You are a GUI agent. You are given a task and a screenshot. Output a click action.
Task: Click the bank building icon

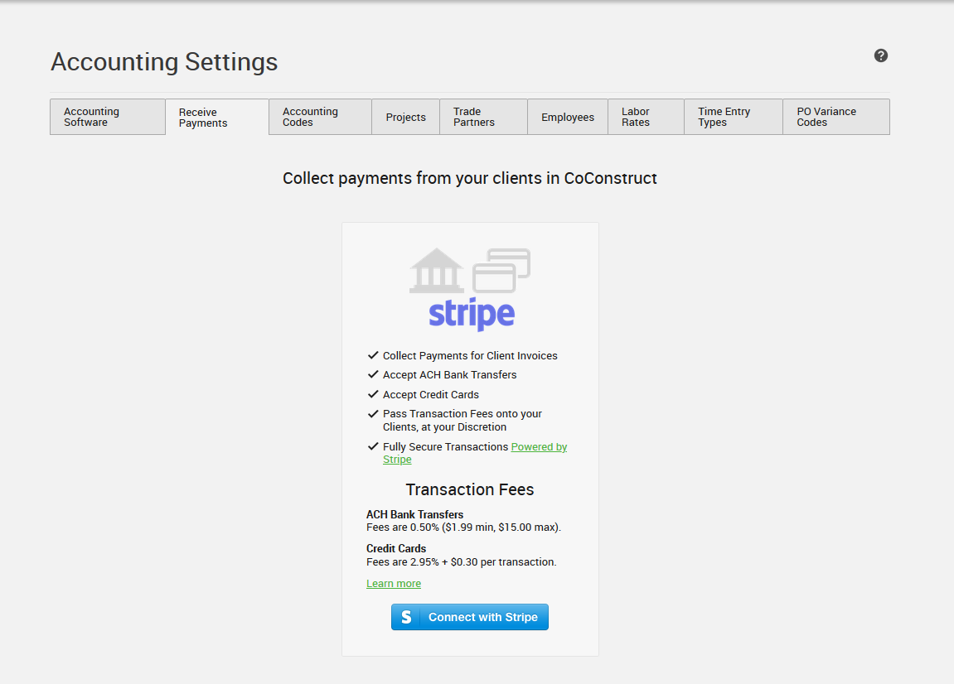[x=436, y=271]
